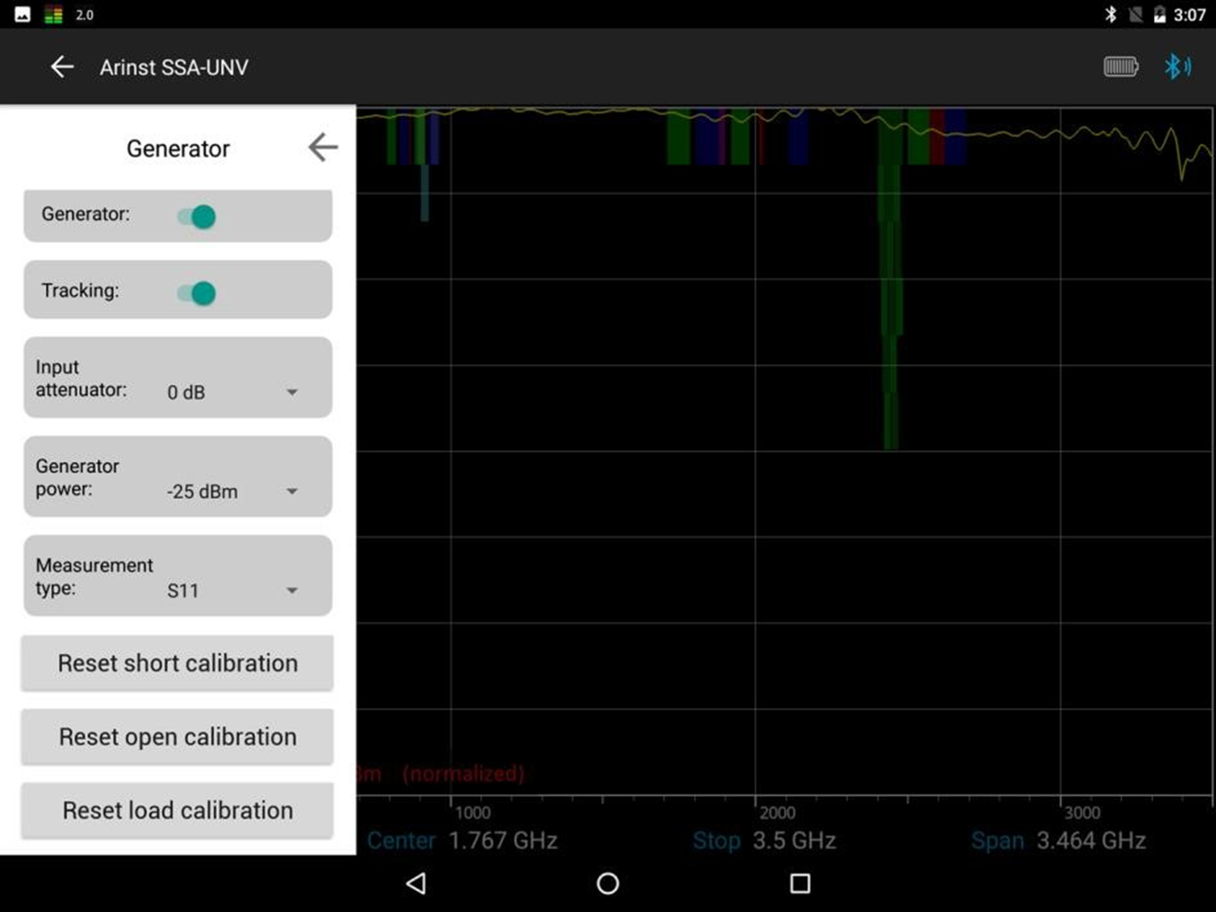Image resolution: width=1216 pixels, height=912 pixels.
Task: Disable the Tracking switch
Action: coord(197,293)
